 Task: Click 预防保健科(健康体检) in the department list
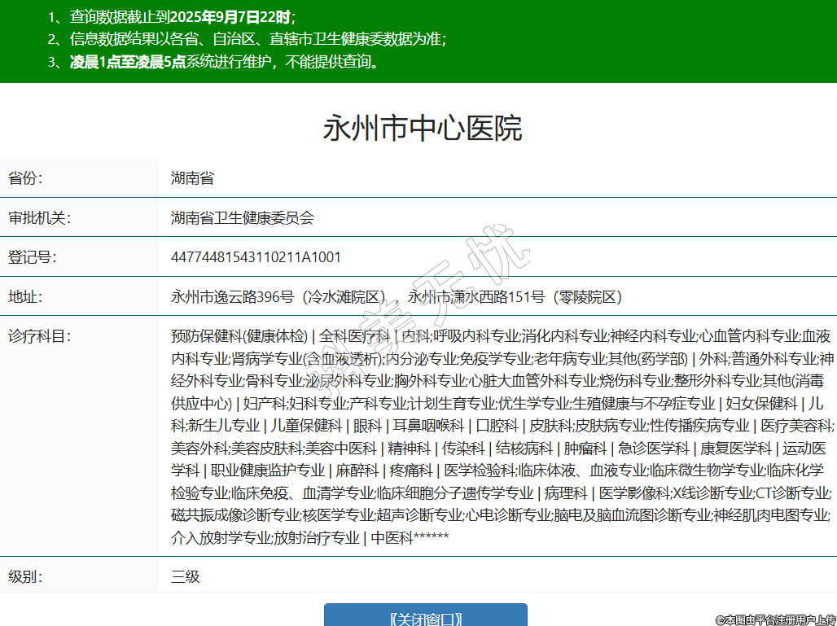click(239, 335)
